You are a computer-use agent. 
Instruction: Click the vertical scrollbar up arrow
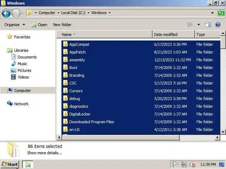coord(223,33)
